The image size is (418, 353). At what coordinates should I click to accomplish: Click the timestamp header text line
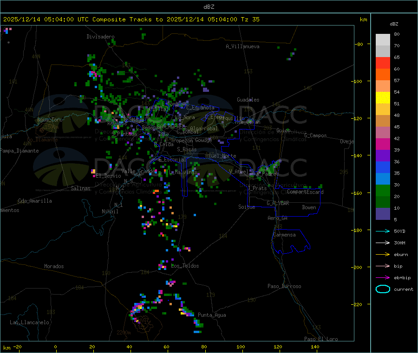click(x=131, y=19)
